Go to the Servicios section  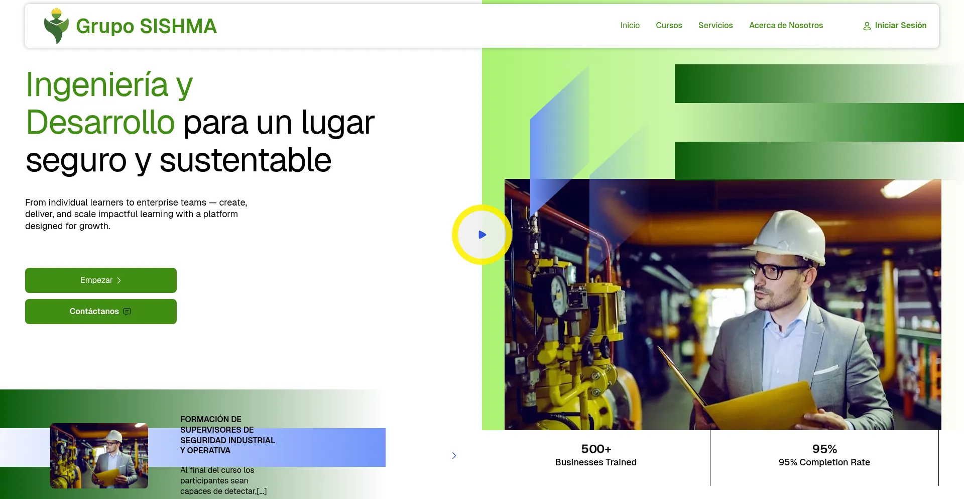pos(715,25)
